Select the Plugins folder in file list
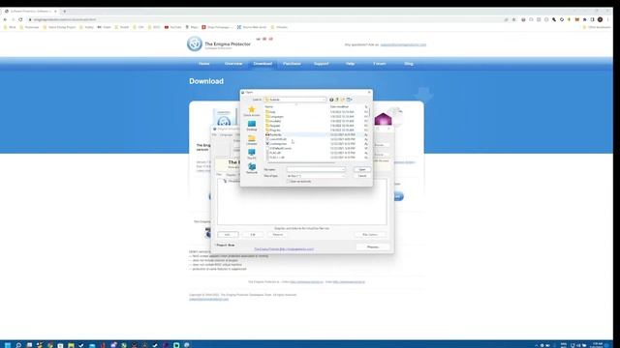 [274, 130]
